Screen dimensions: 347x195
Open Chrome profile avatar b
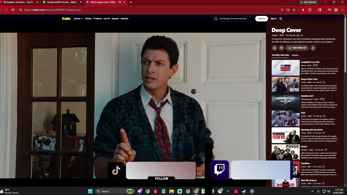pos(336,10)
